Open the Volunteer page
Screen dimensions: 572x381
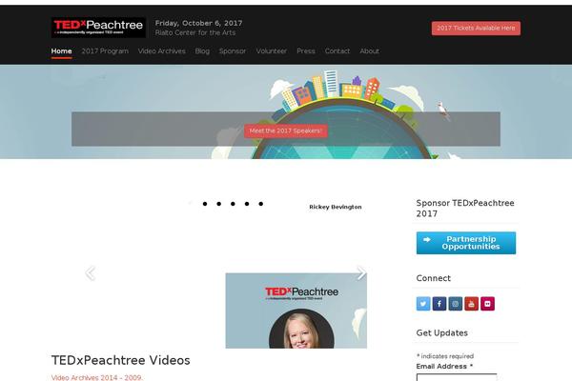coord(272,51)
